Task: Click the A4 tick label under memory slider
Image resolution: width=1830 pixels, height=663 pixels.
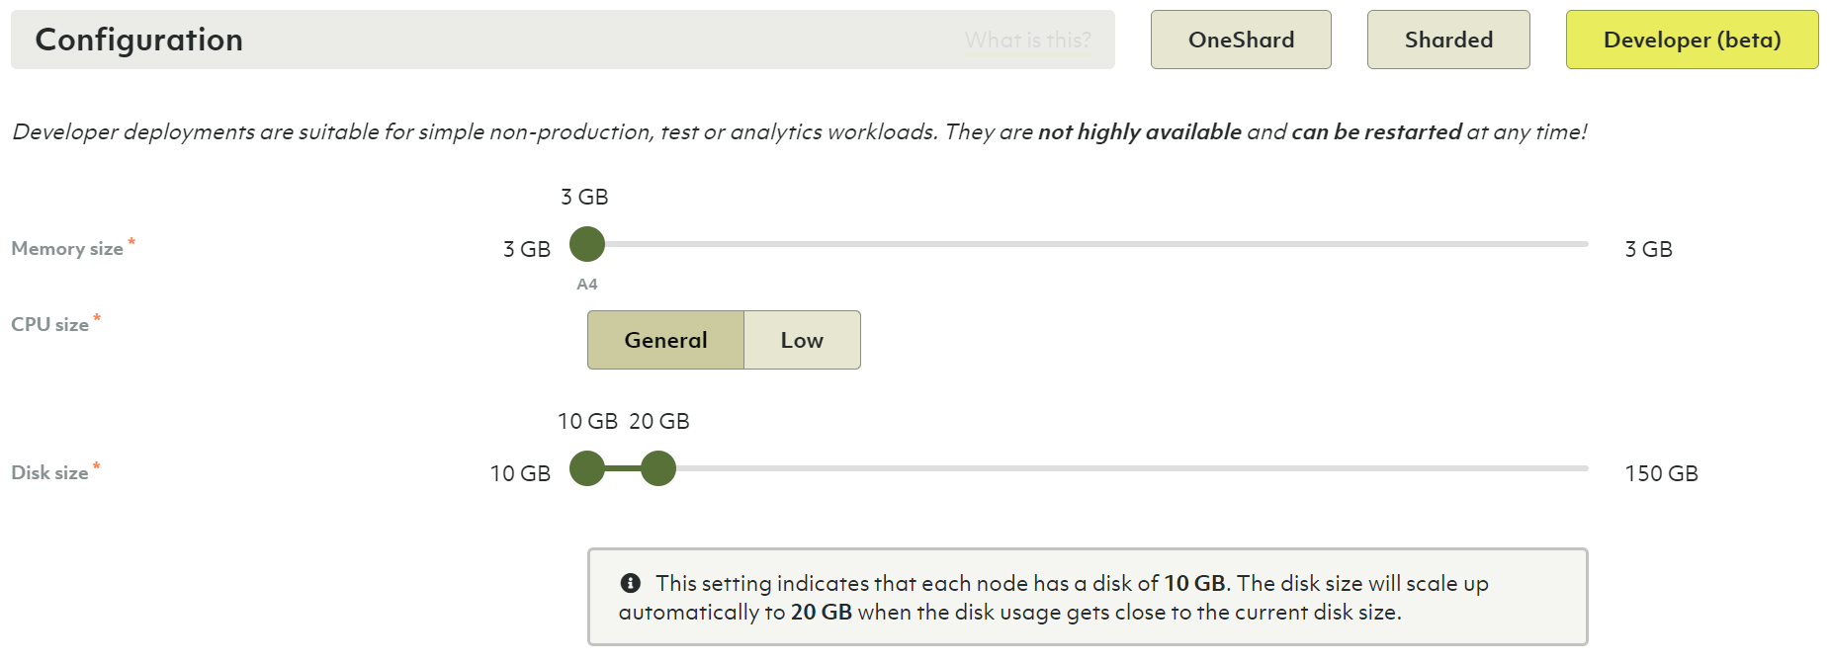Action: click(587, 285)
